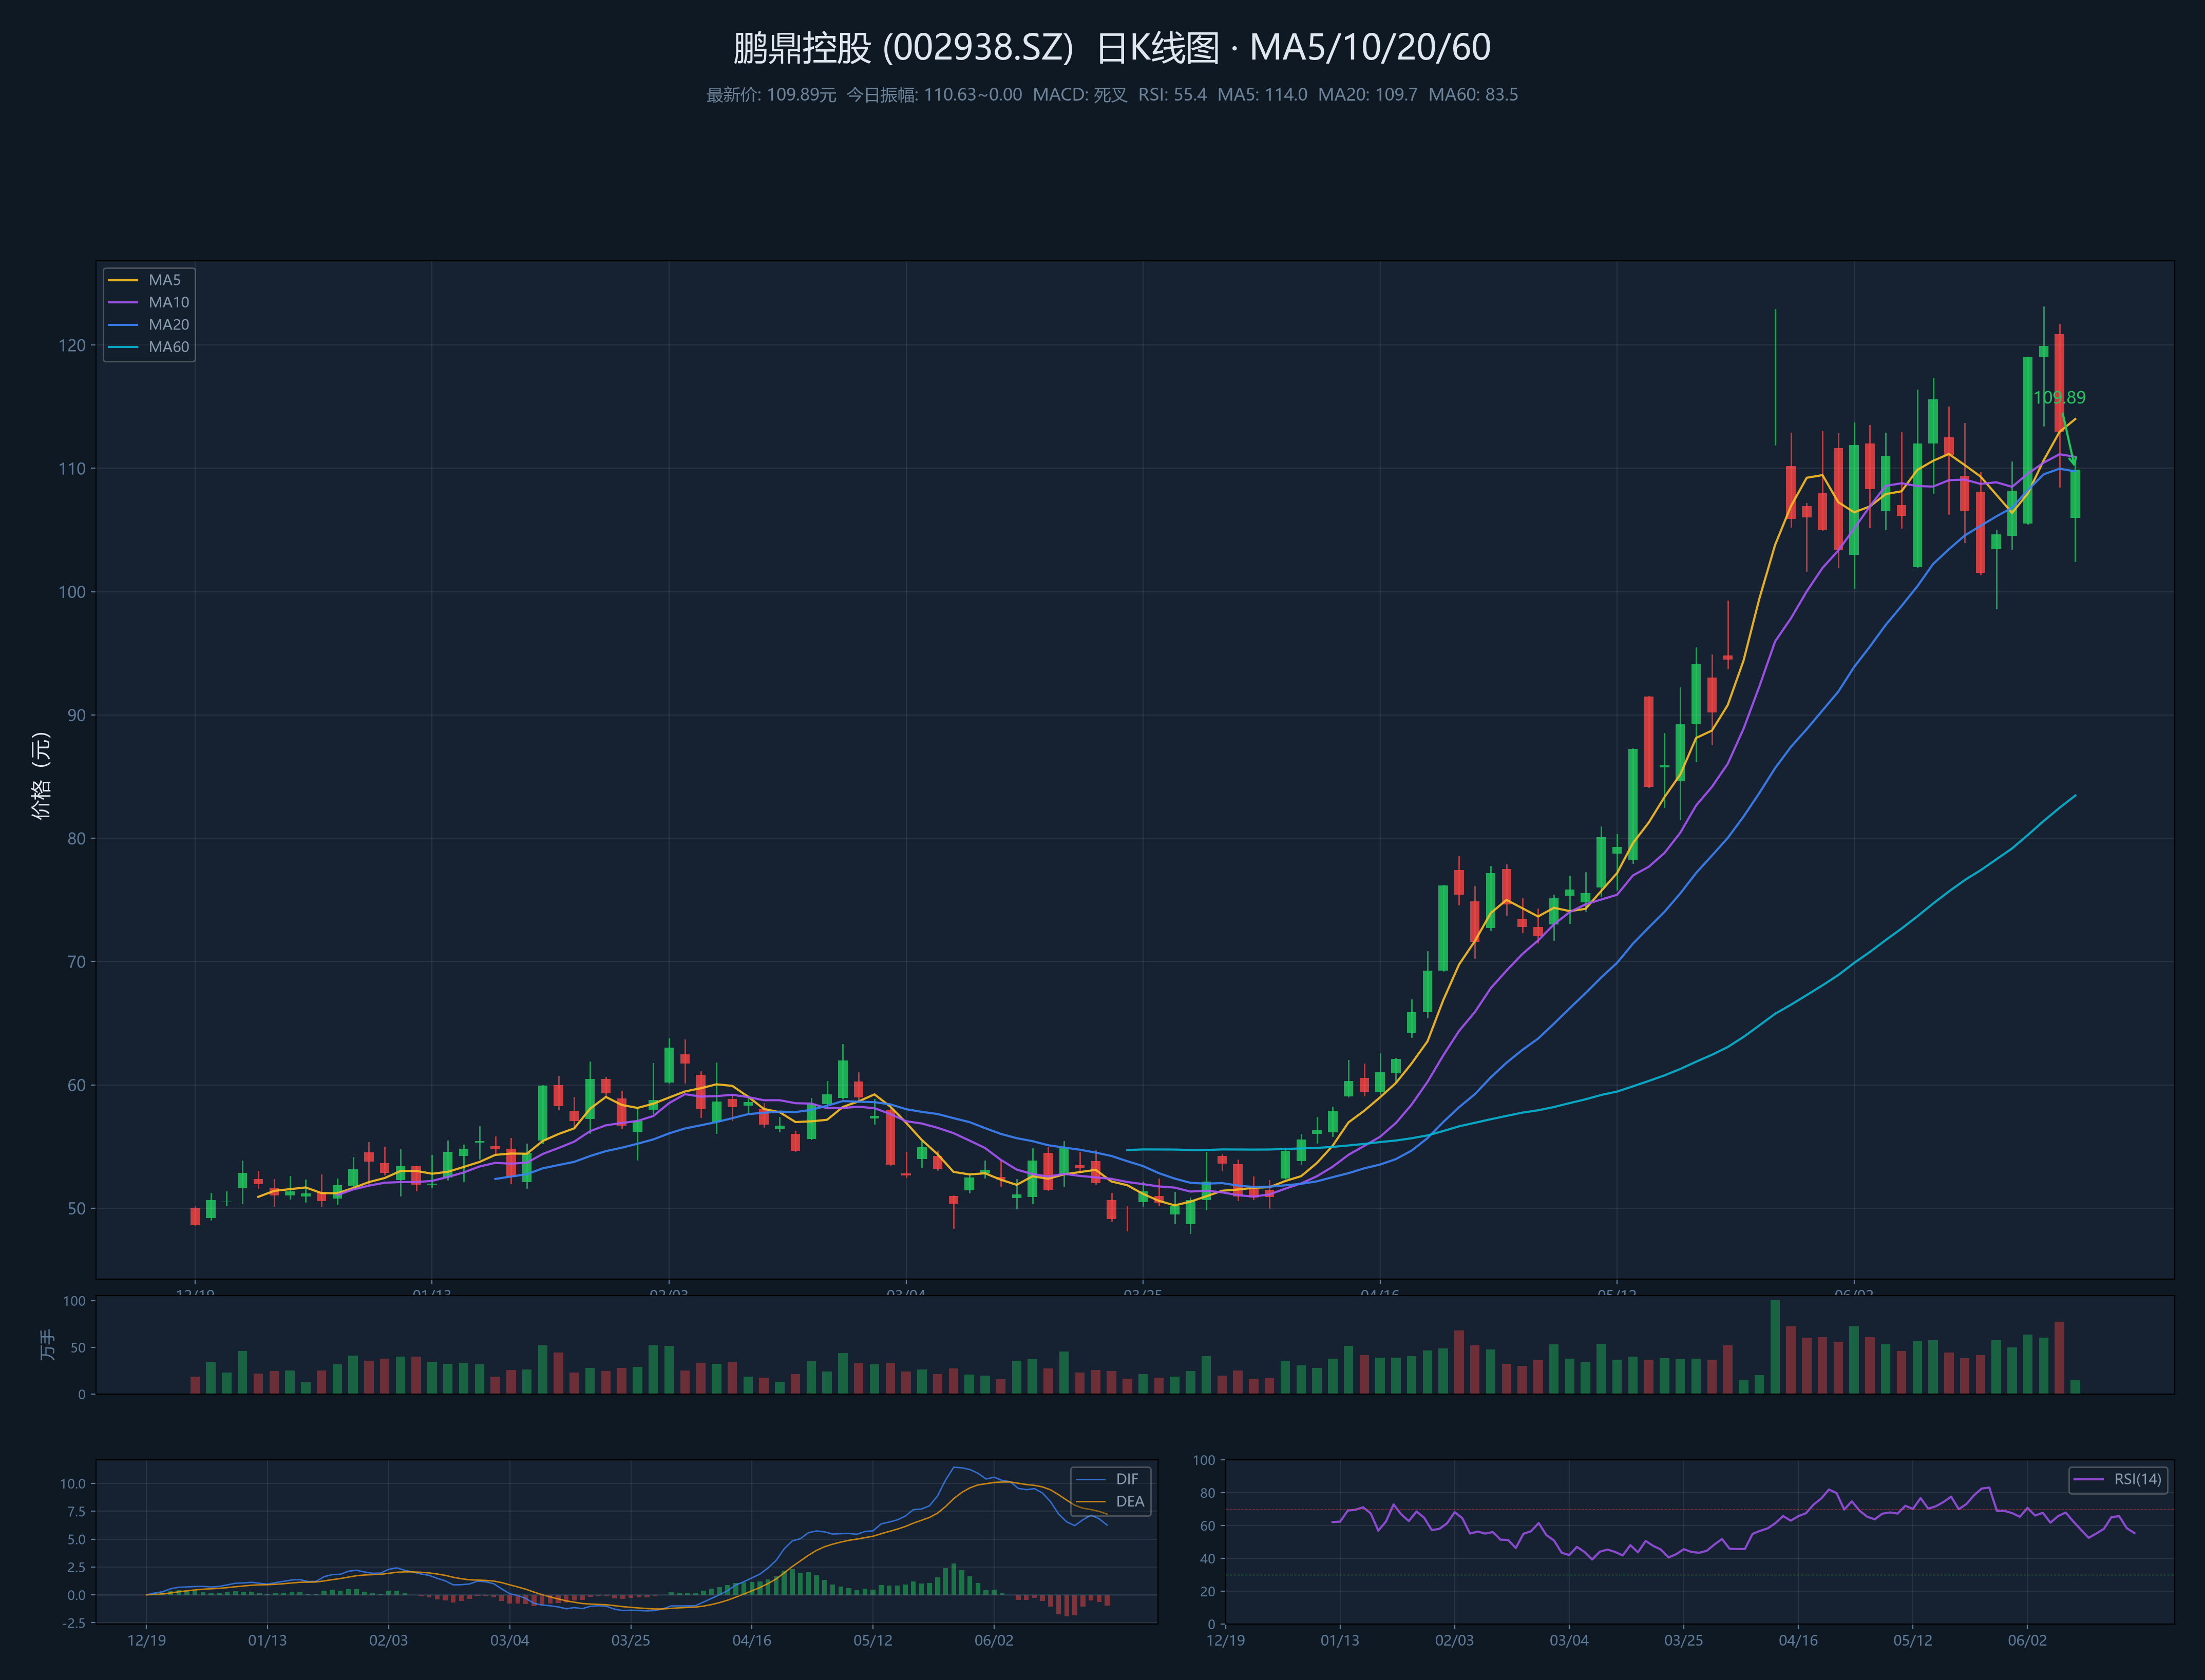The width and height of the screenshot is (2205, 1680).
Task: Click the 价格 (元) y-axis label
Action: pos(41,775)
